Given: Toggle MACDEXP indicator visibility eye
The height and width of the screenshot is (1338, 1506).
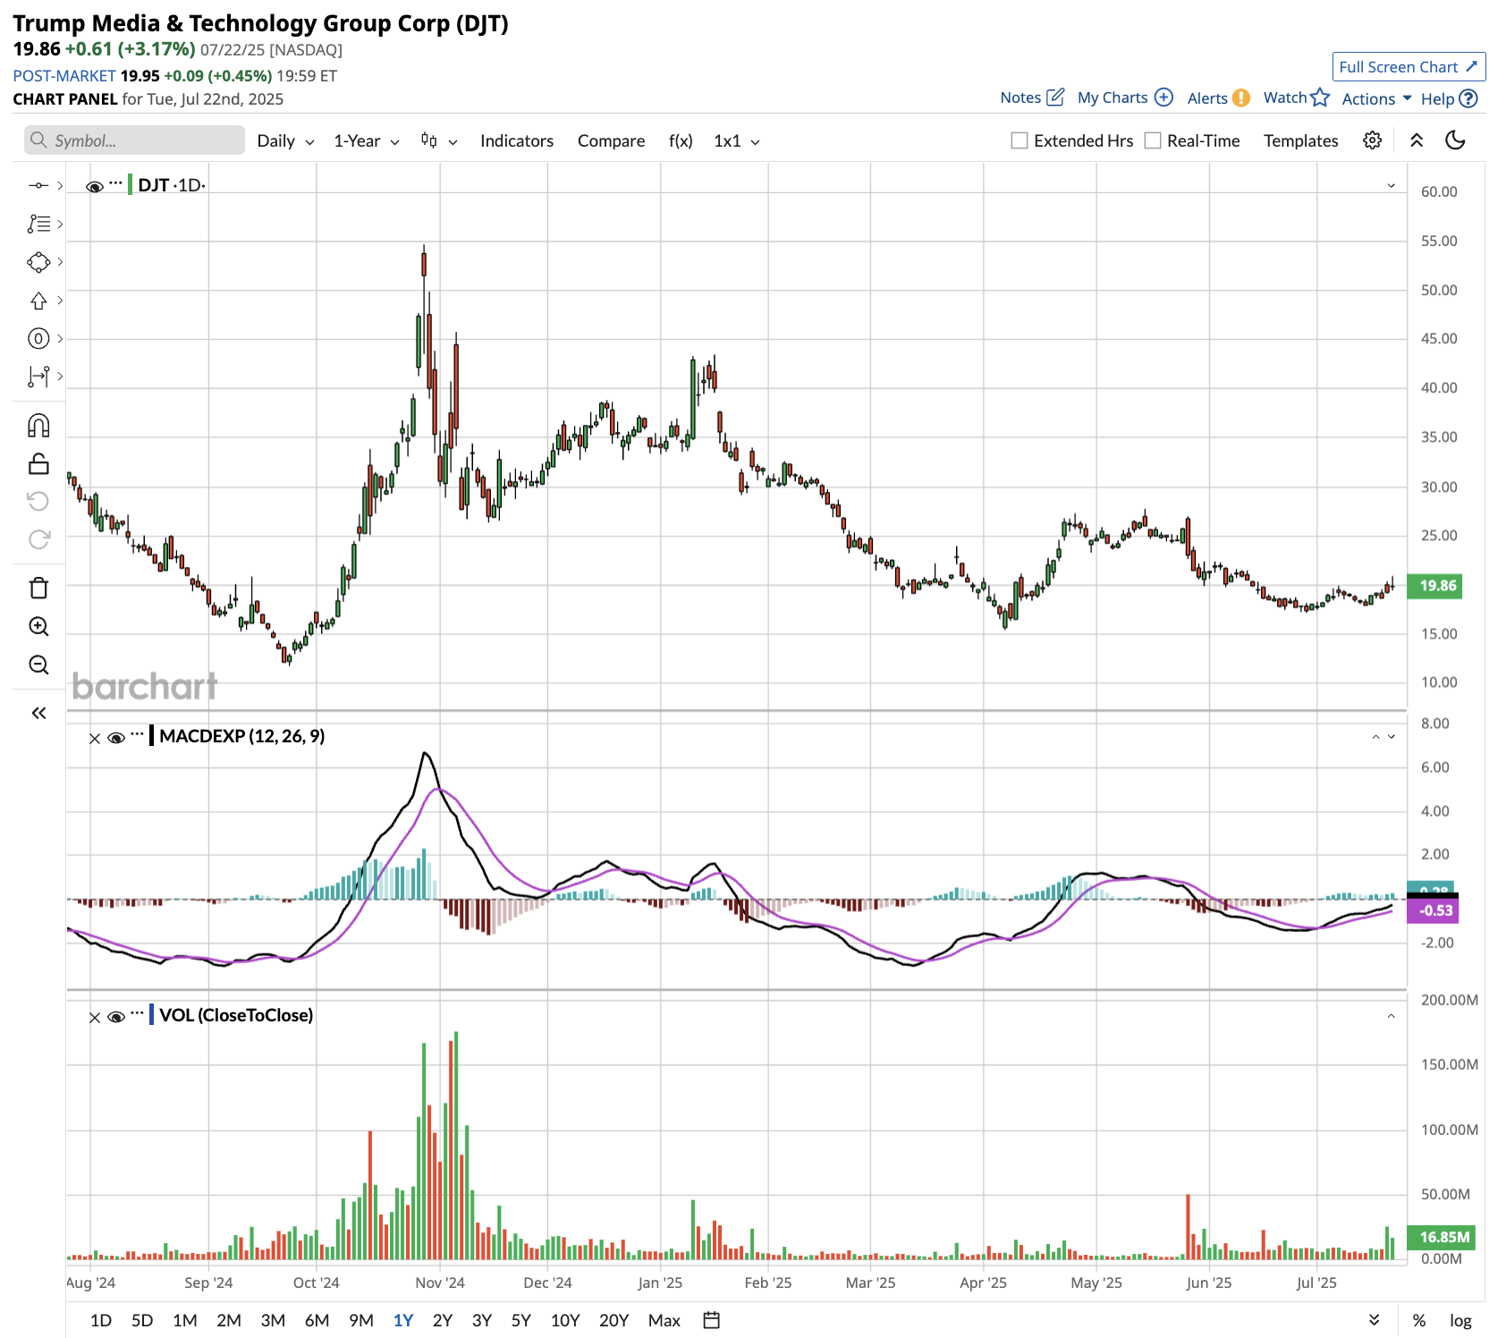Looking at the screenshot, I should click(x=115, y=738).
